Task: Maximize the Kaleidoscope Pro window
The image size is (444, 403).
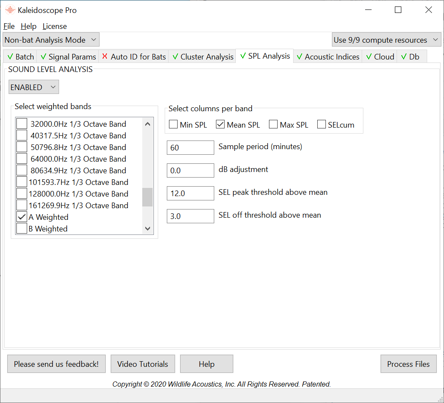Action: point(398,10)
